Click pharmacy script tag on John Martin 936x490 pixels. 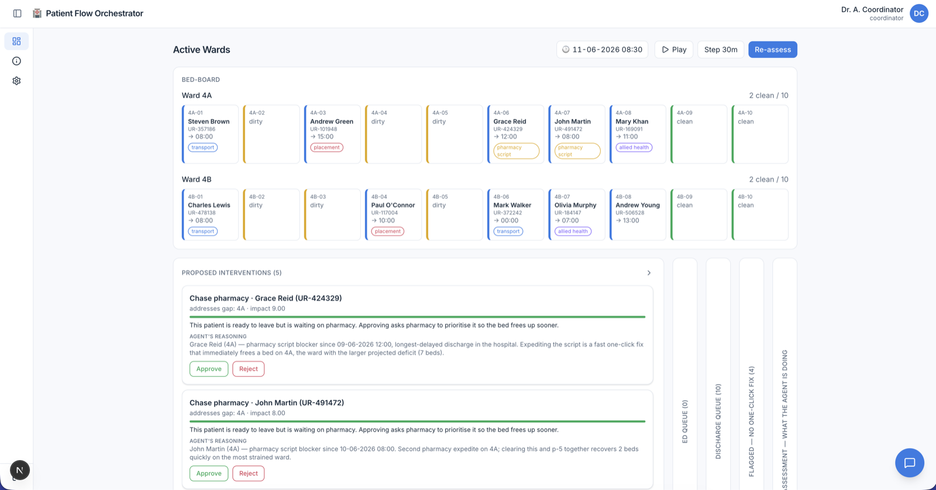click(x=577, y=151)
